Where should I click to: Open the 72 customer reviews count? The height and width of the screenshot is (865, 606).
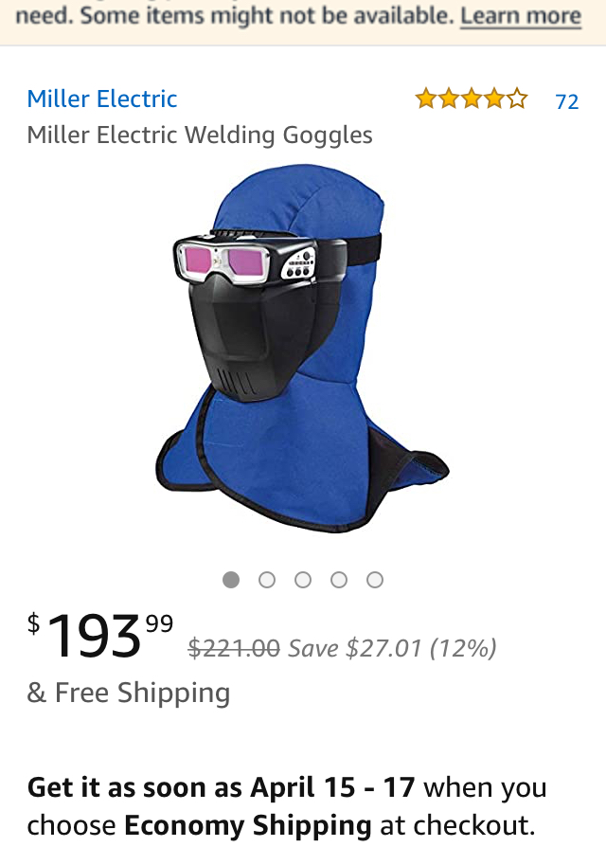pyautogui.click(x=567, y=101)
